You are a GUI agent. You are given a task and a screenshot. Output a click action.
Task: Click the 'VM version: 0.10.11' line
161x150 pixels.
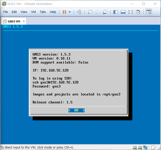[51, 58]
